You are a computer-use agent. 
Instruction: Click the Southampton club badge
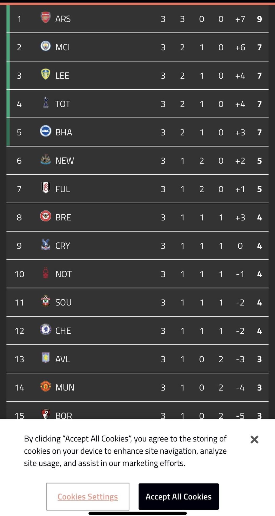click(x=45, y=301)
